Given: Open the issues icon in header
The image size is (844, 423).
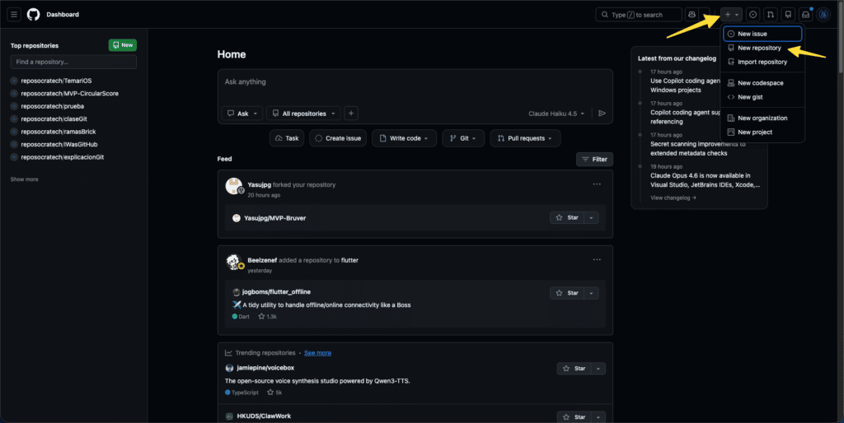Looking at the screenshot, I should [x=753, y=15].
